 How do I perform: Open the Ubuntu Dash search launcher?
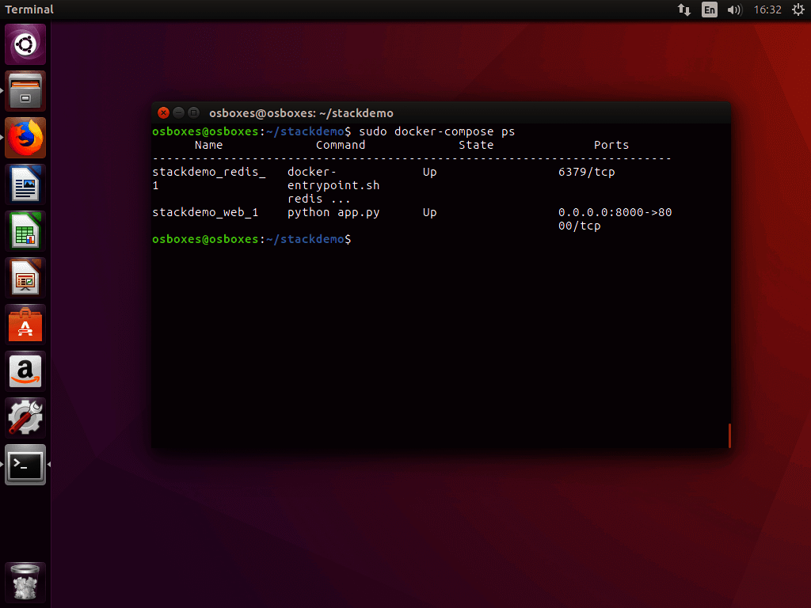(25, 44)
